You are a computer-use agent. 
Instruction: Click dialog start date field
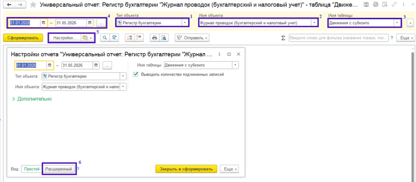(x=31, y=65)
